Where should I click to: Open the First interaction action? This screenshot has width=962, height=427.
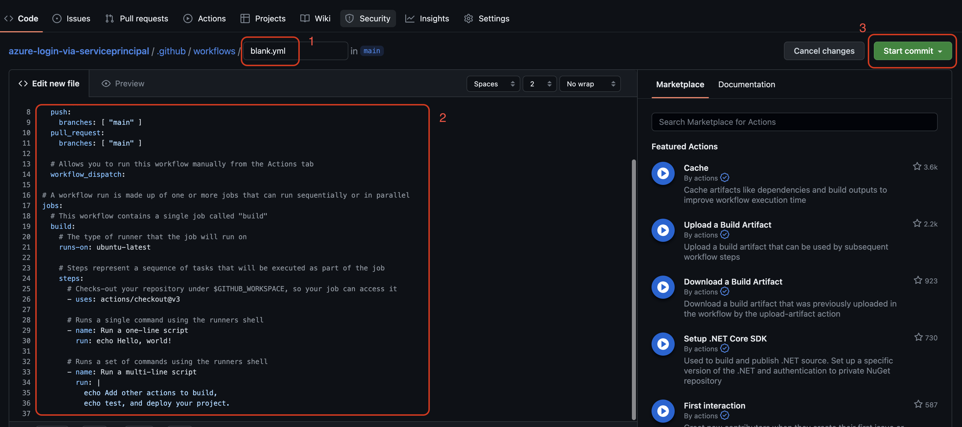714,406
